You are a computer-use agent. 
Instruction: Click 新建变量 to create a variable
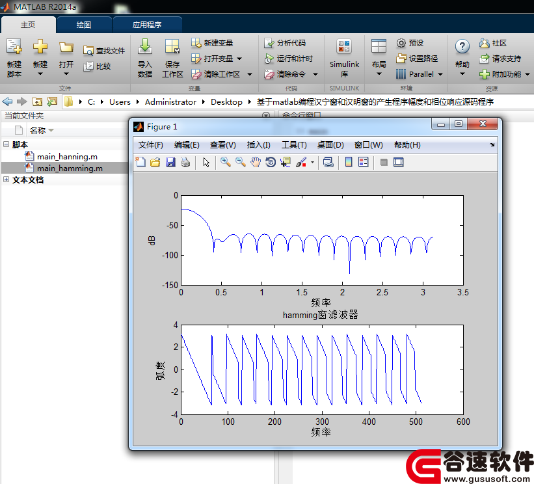pos(212,43)
